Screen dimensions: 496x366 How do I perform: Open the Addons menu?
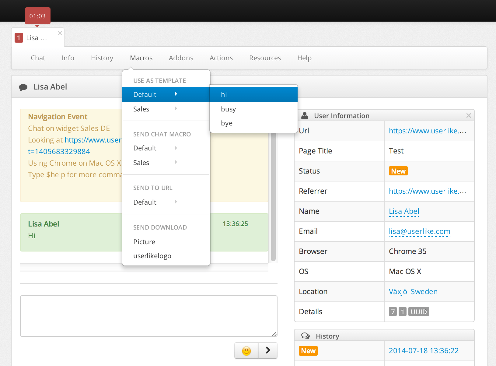181,58
